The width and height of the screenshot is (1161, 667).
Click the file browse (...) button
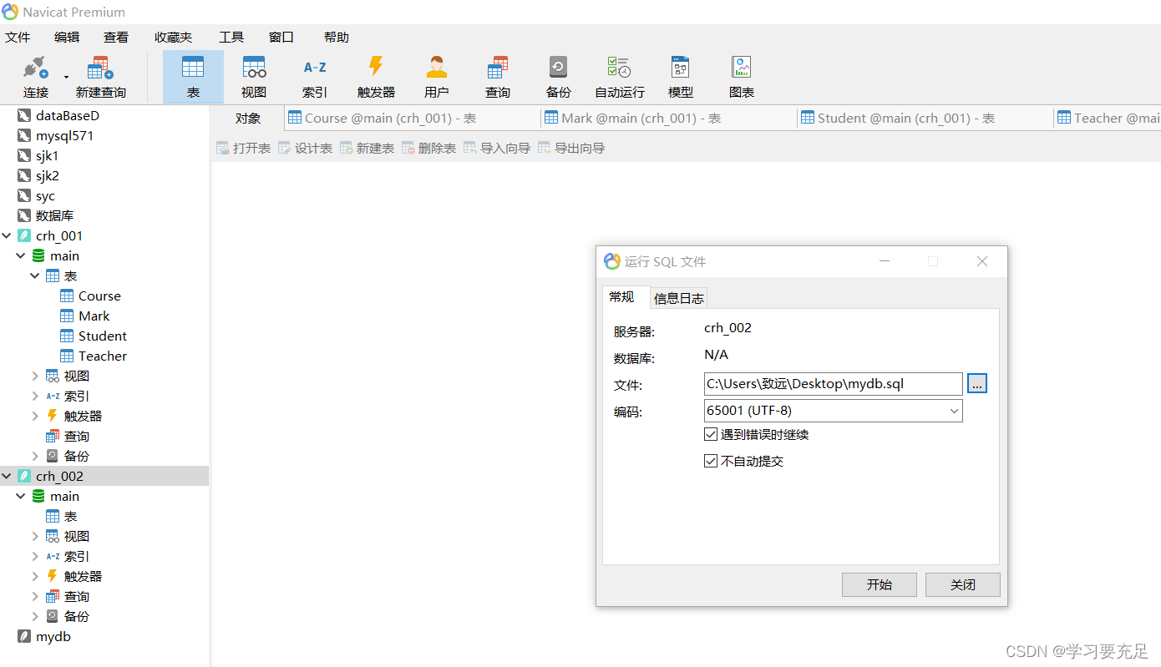click(x=977, y=384)
